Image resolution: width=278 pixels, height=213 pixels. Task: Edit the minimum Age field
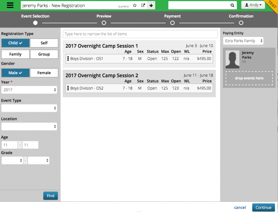tap(9, 145)
